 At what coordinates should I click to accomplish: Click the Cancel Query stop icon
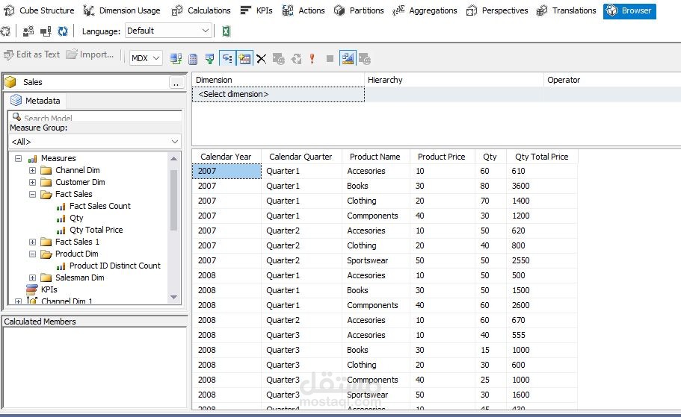(x=330, y=58)
